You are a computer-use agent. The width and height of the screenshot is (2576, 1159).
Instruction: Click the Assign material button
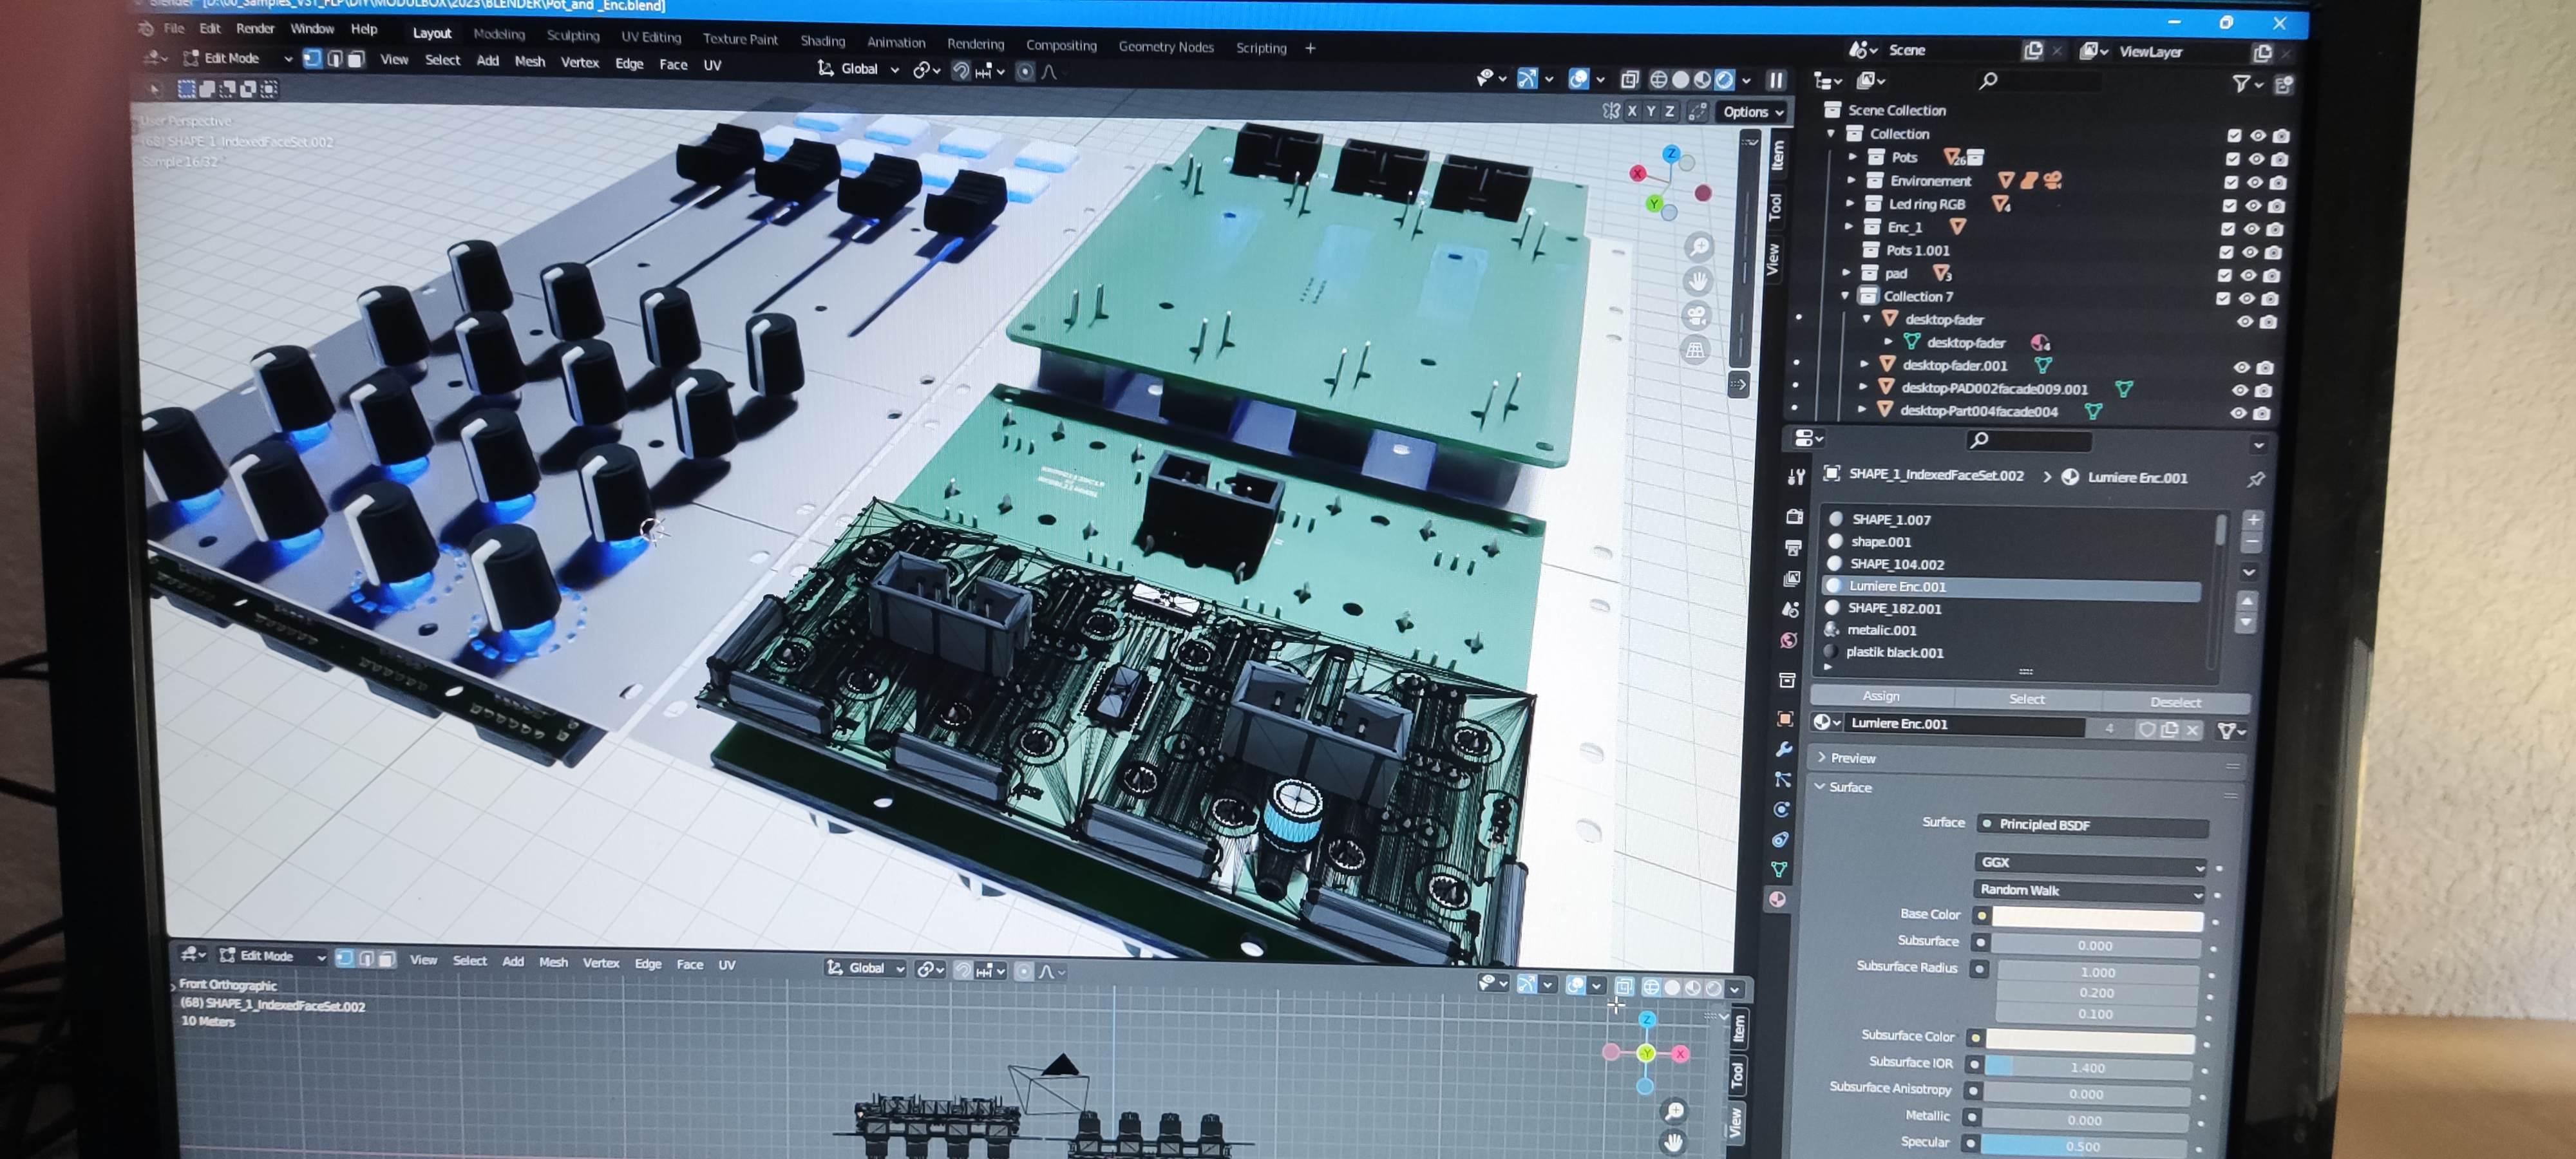[1880, 696]
